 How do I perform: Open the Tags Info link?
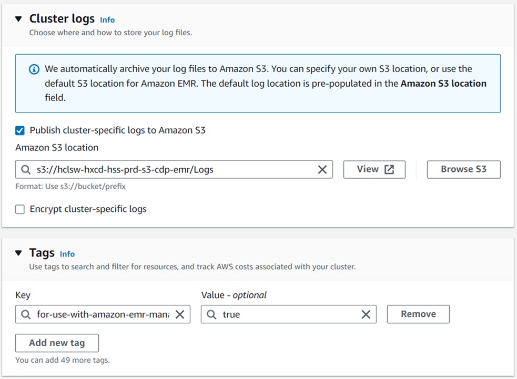tap(67, 254)
